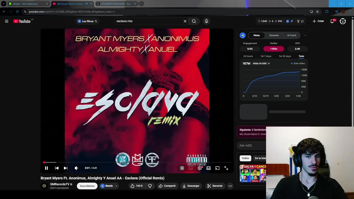
Task: Pause the video
Action: coord(46,168)
